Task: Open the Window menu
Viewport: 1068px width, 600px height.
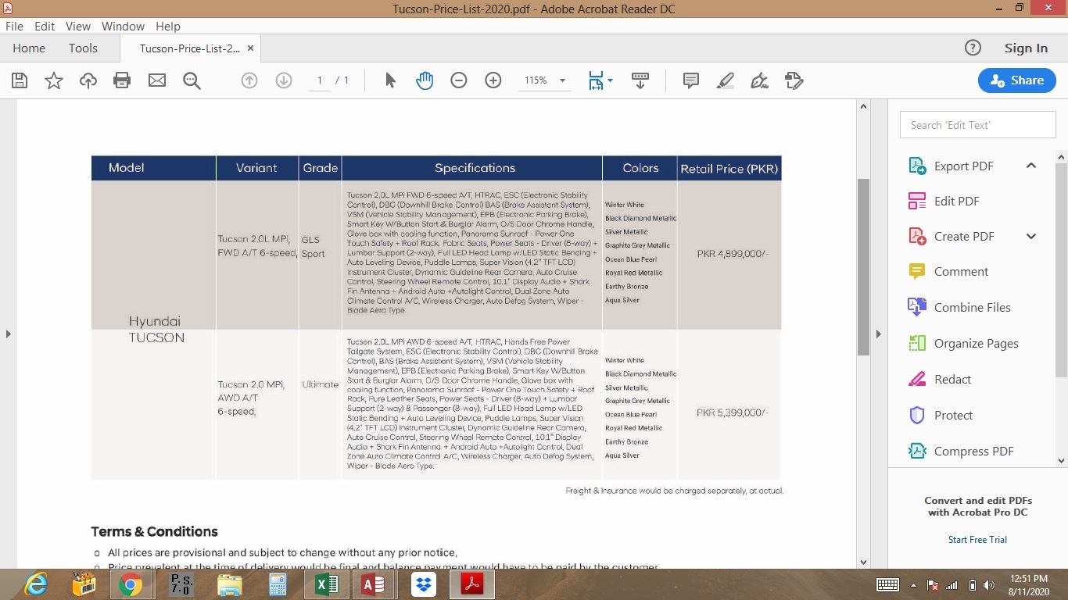Action: coord(123,26)
